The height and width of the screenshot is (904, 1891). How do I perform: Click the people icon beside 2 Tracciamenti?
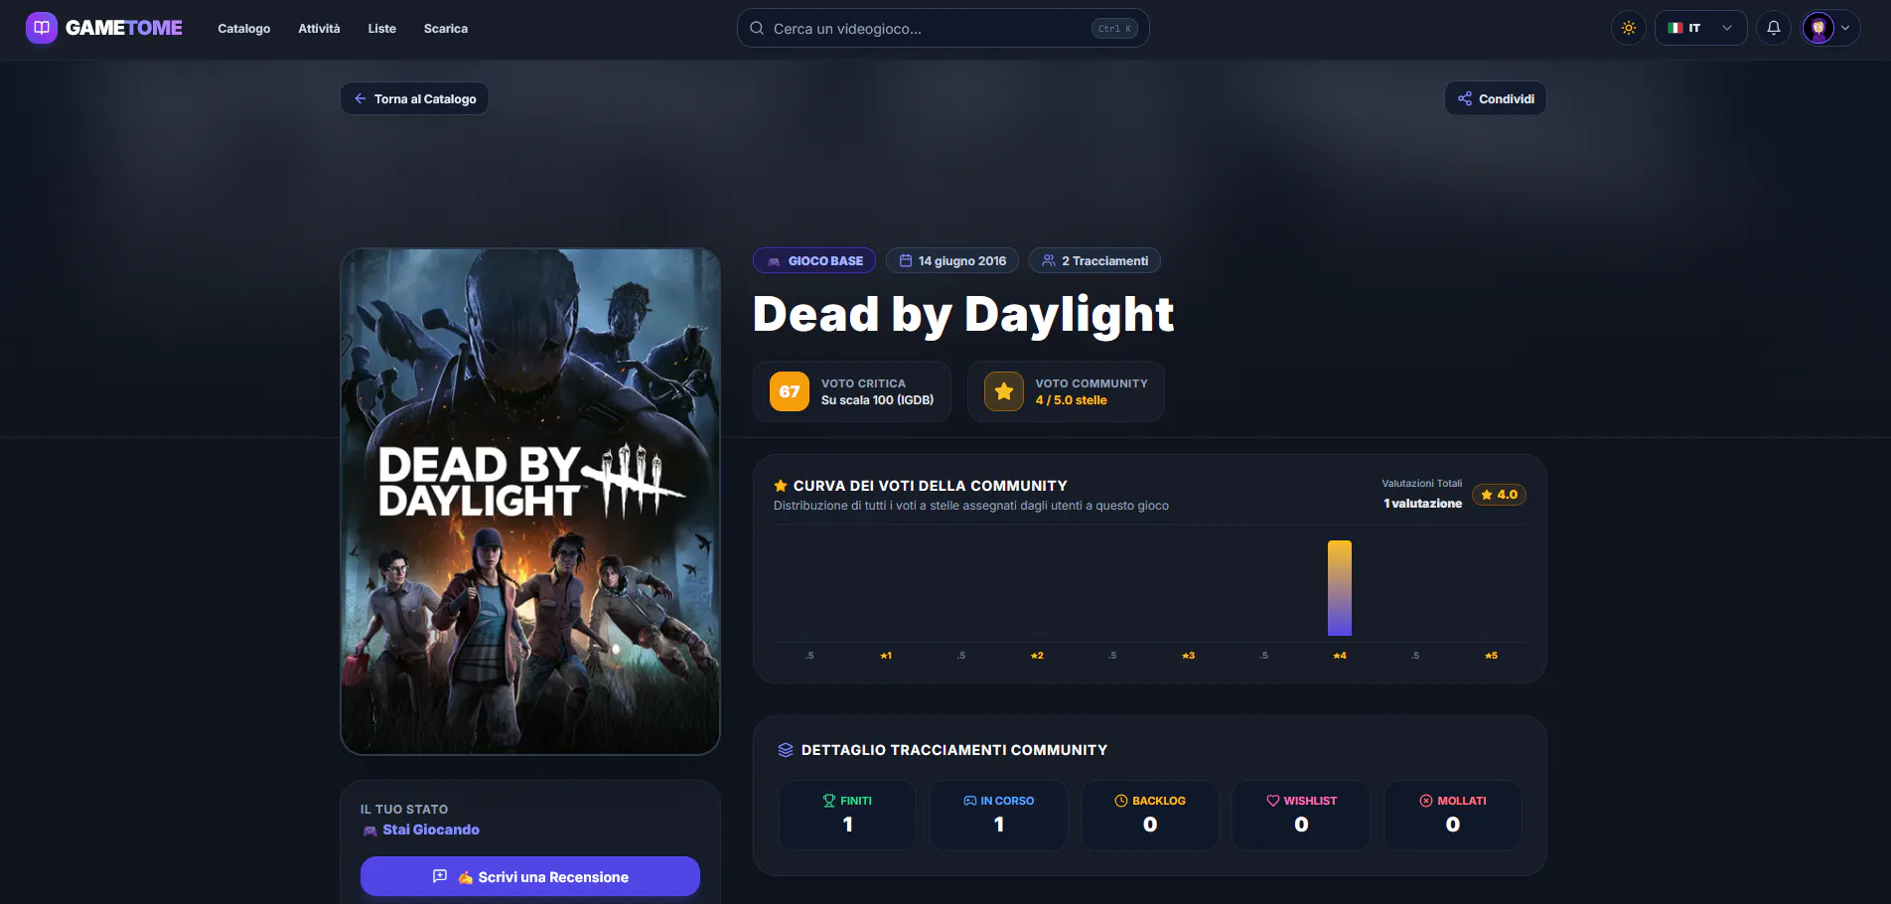pos(1049,260)
